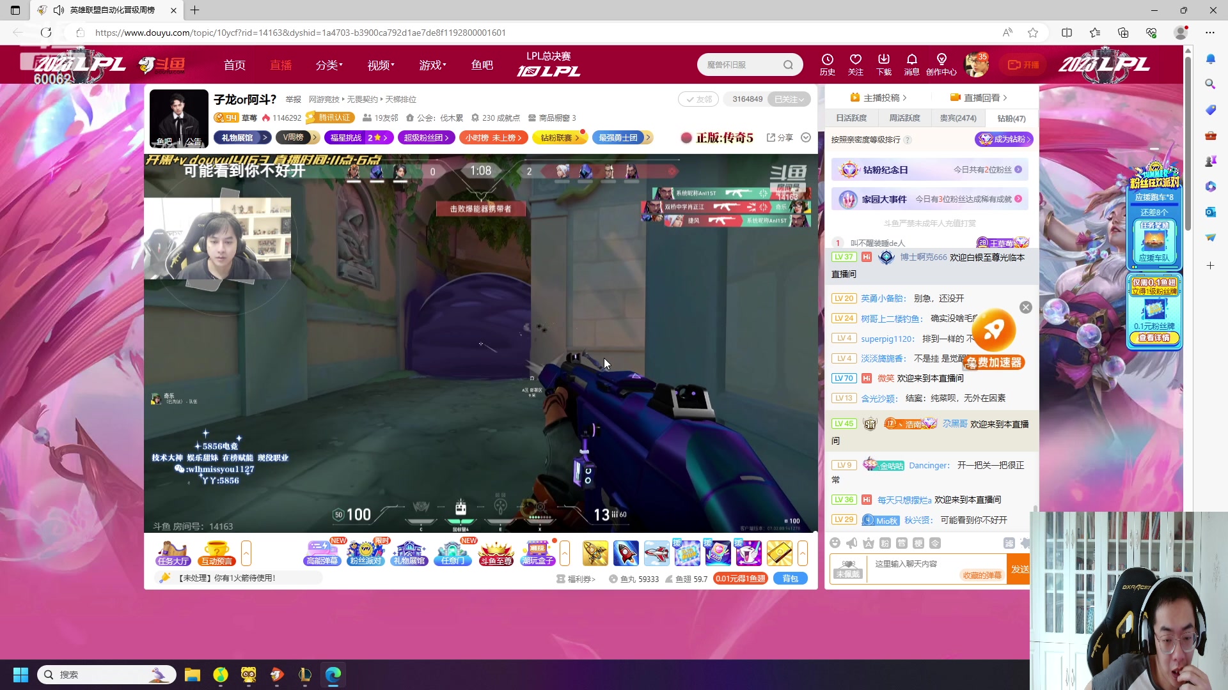Open the 福利券 link

(576, 579)
